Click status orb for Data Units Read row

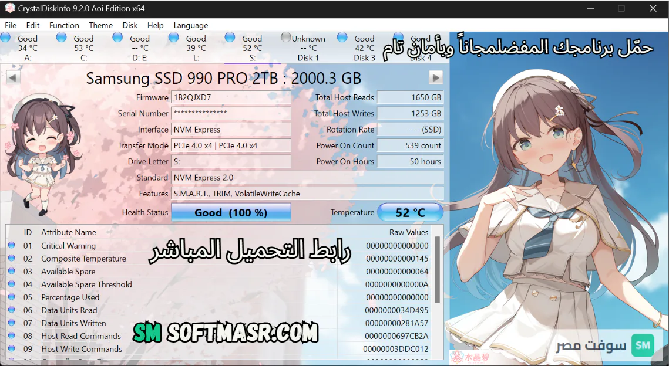(x=12, y=310)
